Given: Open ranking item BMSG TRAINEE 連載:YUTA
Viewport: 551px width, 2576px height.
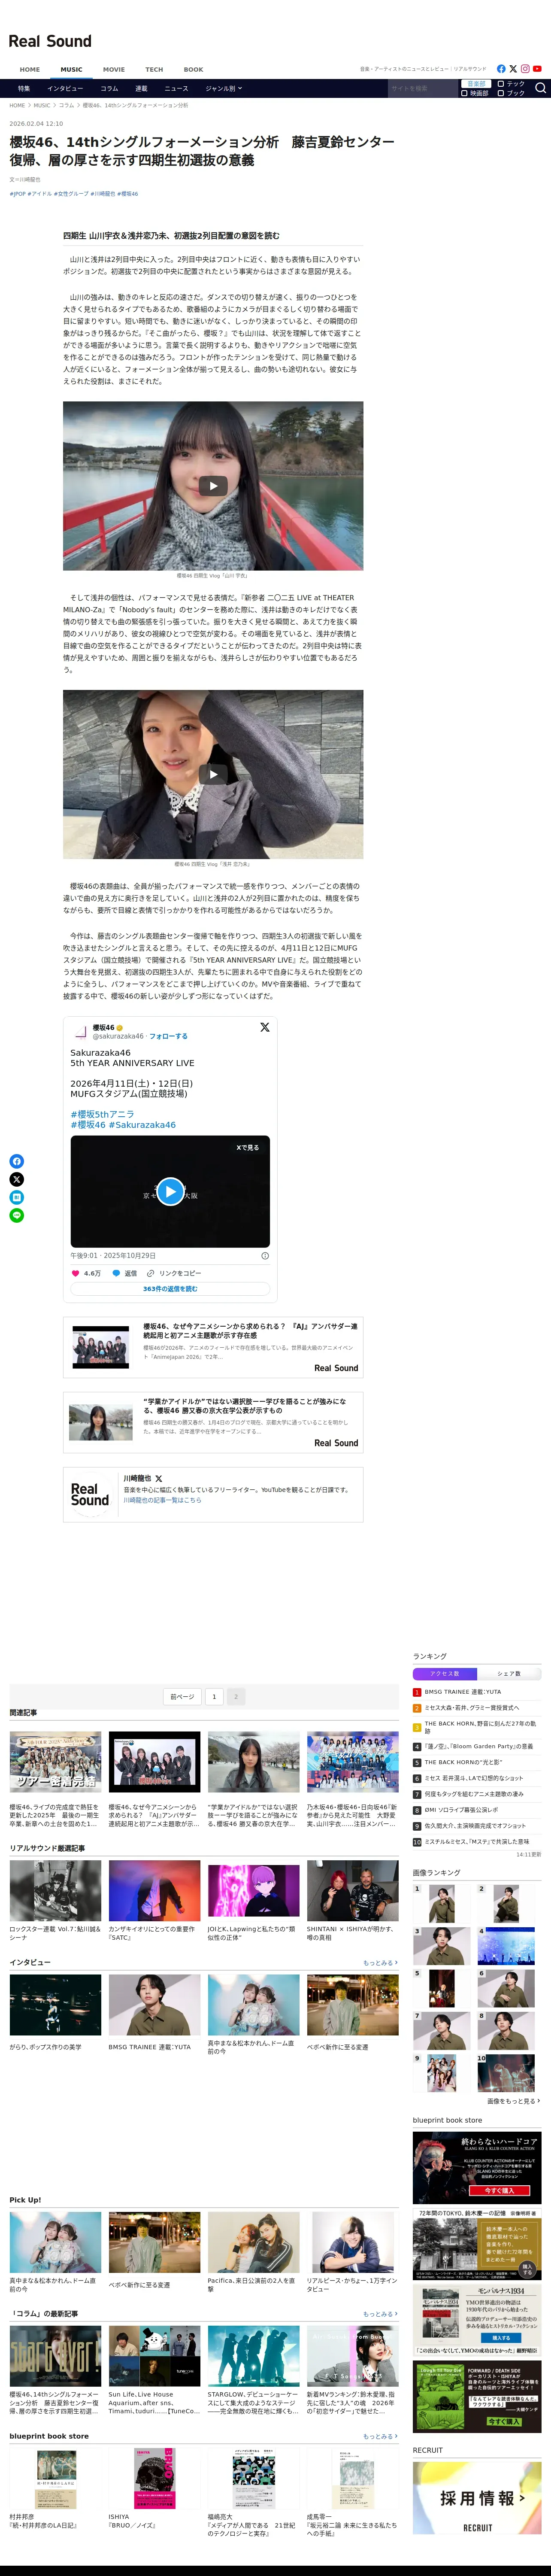Looking at the screenshot, I should (462, 1692).
